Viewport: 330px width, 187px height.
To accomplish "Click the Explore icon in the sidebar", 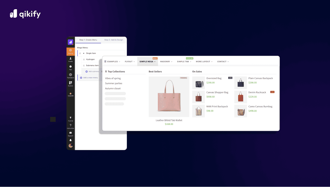I will [71, 83].
